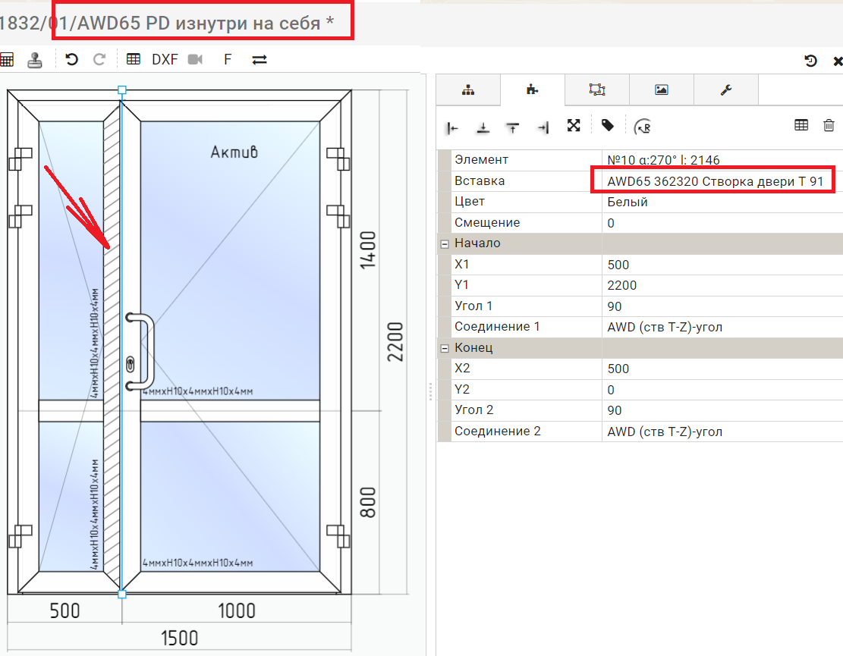The height and width of the screenshot is (656, 843).
Task: Edit the Y1 value 2200
Action: click(x=722, y=285)
